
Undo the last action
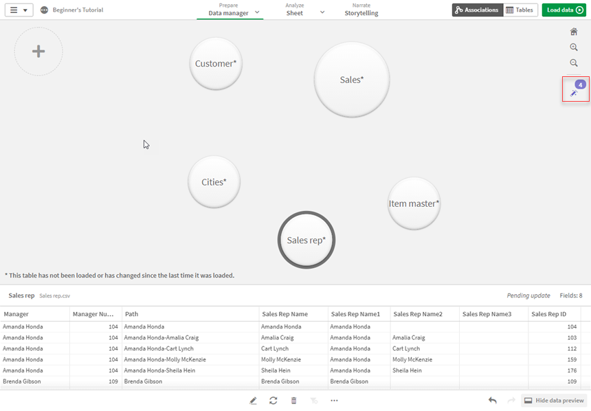(492, 401)
